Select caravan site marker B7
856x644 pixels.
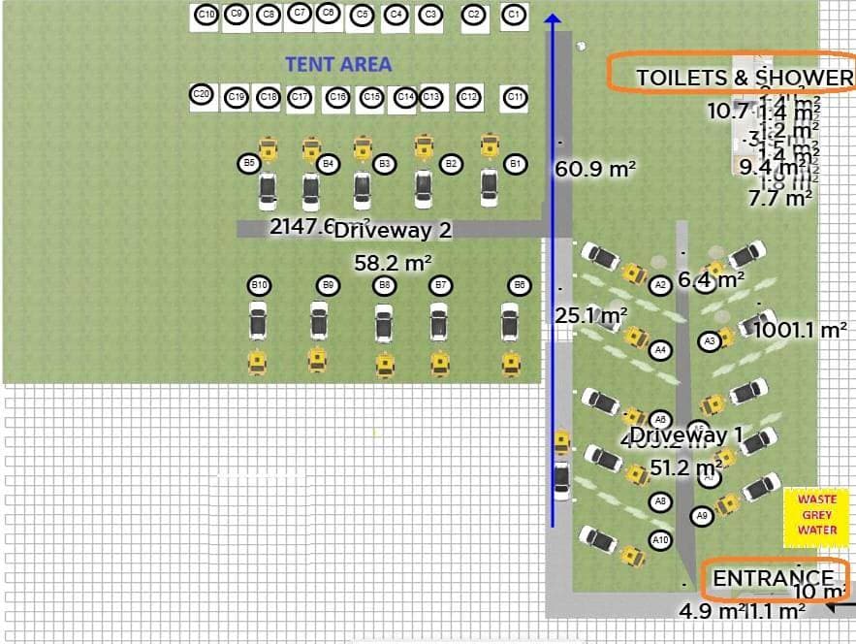(440, 285)
